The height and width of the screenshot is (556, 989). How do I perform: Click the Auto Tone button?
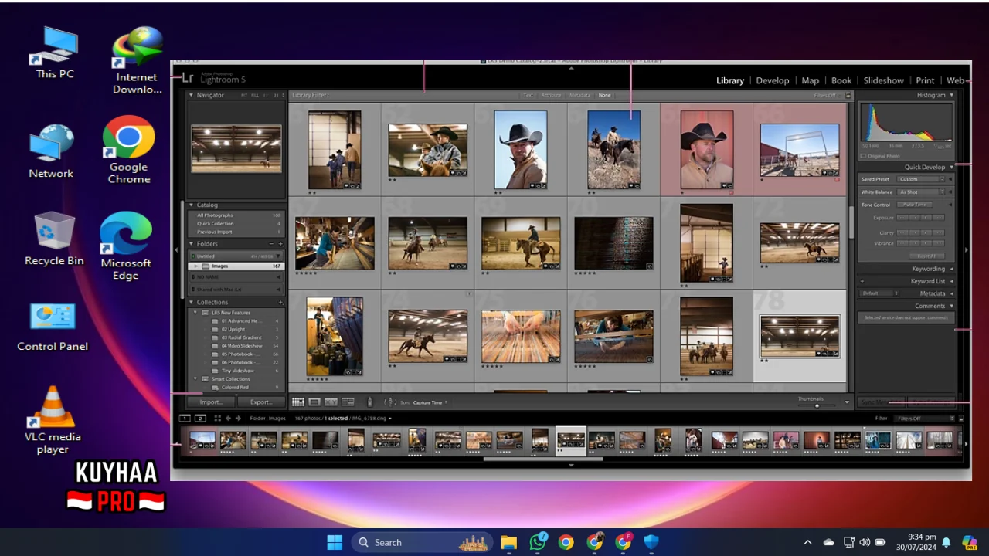point(915,205)
